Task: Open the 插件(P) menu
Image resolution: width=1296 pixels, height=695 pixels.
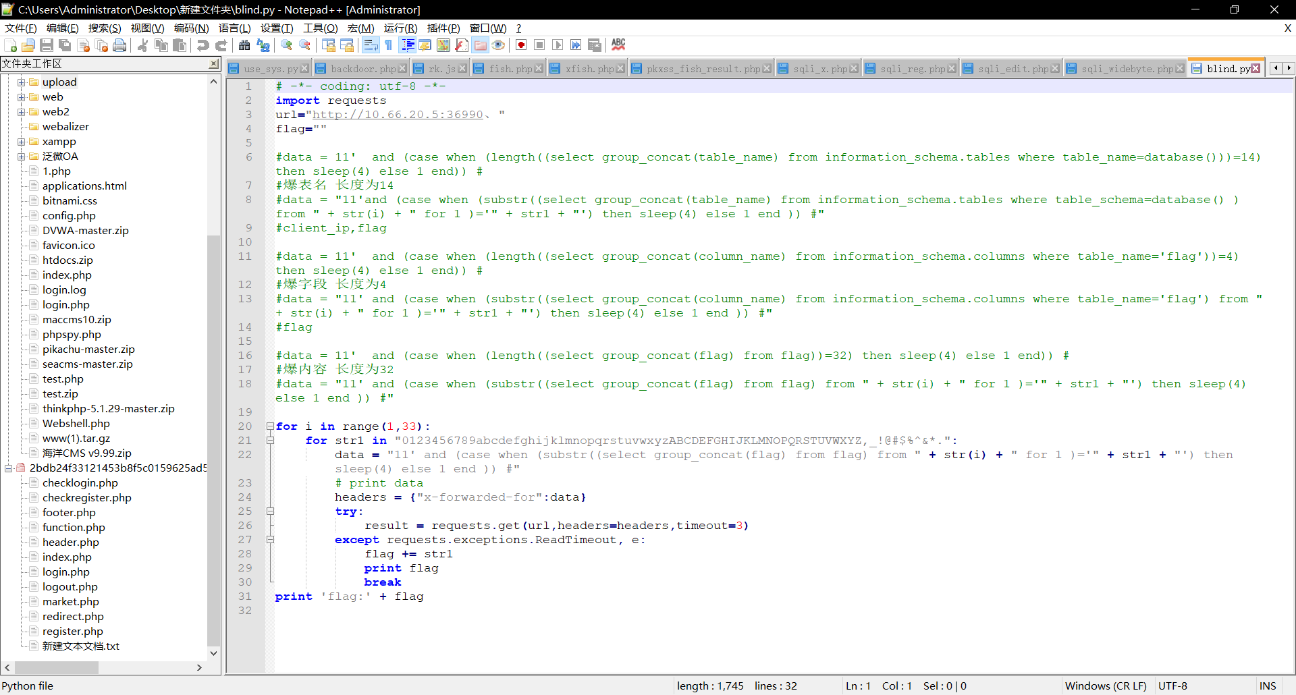Action: click(x=443, y=28)
